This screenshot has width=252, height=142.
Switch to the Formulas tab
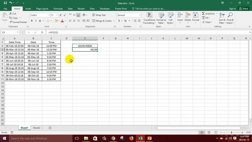58,9
